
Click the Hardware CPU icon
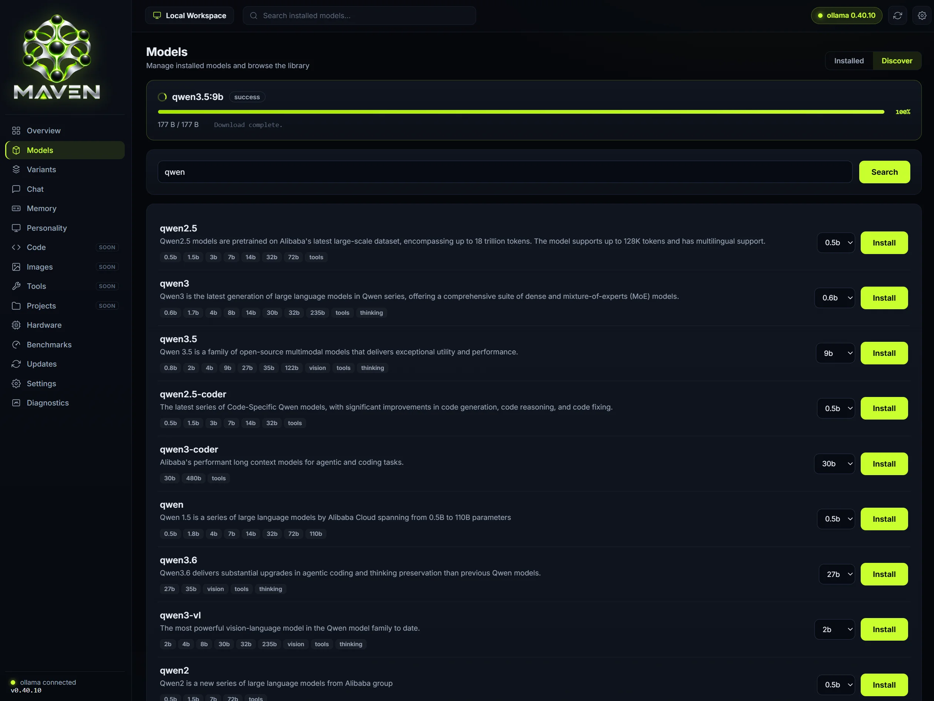coord(16,325)
